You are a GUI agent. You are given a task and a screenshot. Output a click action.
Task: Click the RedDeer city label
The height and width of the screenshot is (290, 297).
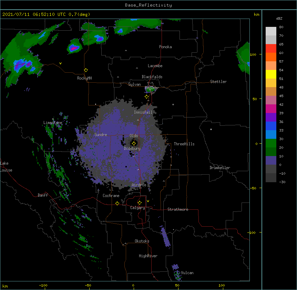[x=152, y=88]
